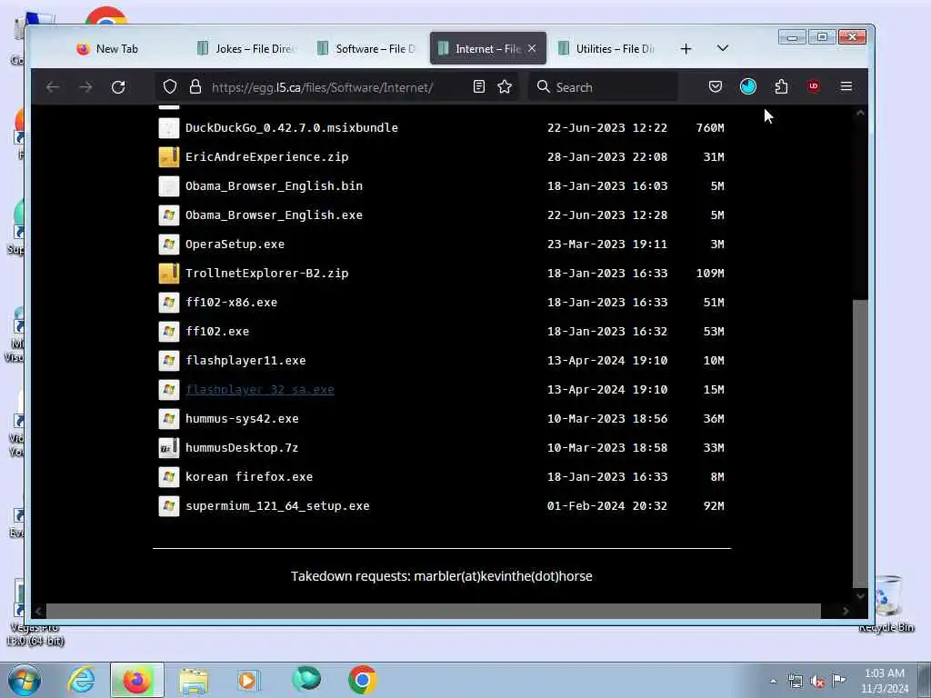Screen dimensions: 931x698
Task: Click the vertical scrollbar thumb
Action: coord(860,444)
